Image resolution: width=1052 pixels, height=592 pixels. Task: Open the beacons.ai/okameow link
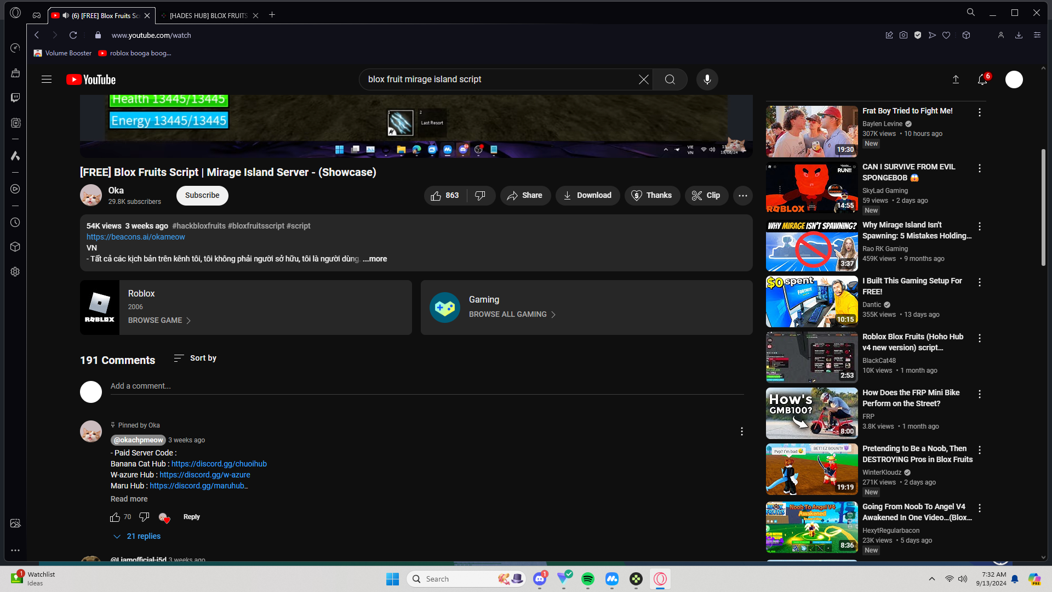(136, 237)
